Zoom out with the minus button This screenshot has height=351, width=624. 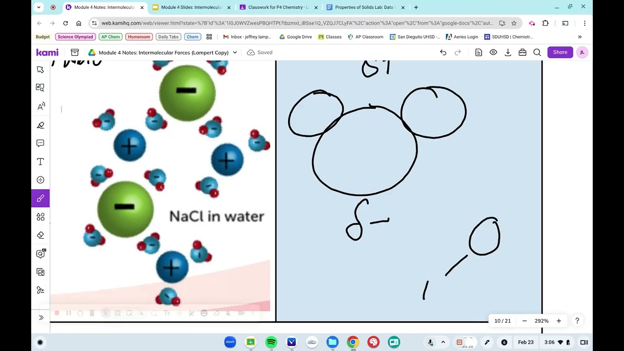click(525, 321)
